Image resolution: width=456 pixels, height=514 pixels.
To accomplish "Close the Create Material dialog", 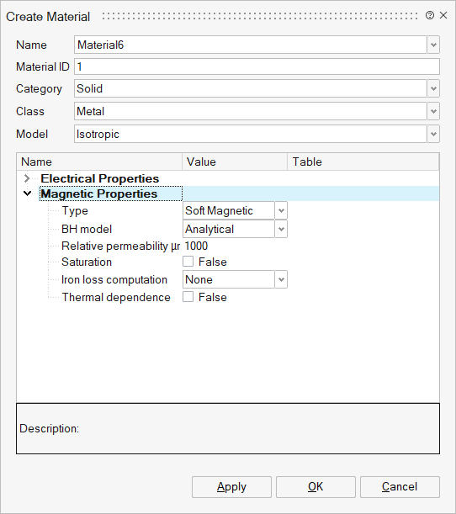I will coord(443,15).
